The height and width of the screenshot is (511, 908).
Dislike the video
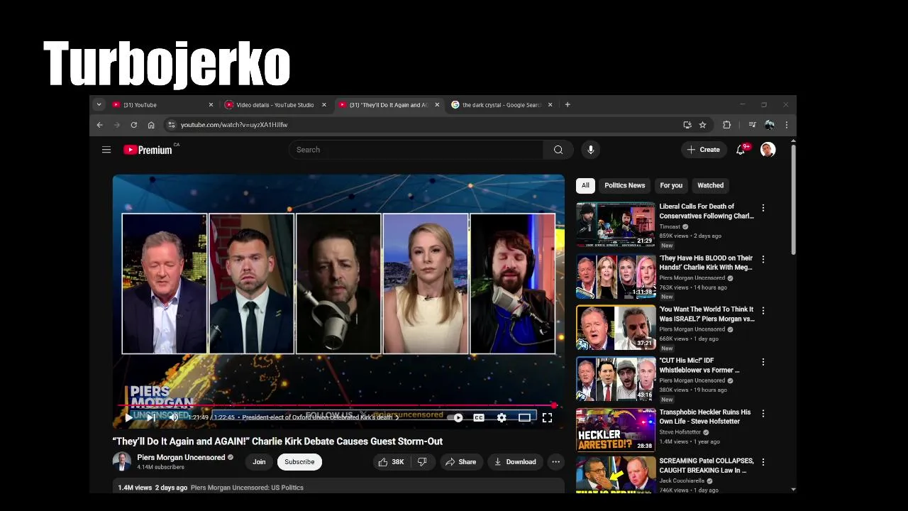(422, 462)
